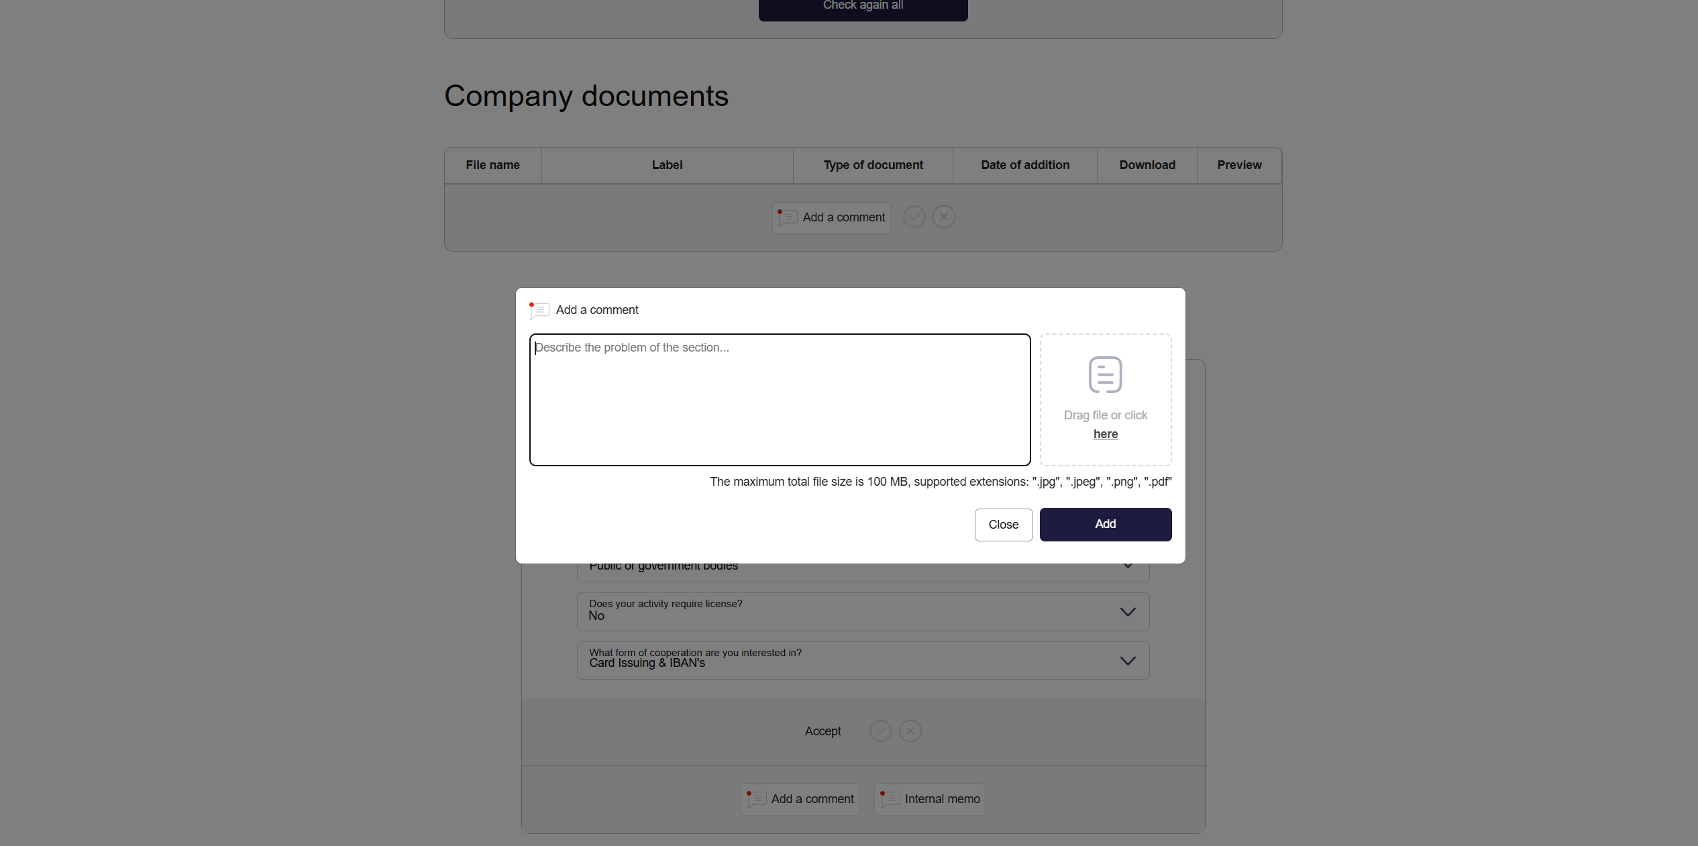Viewport: 1698px width, 846px height.
Task: Click the 'here' upload link
Action: click(x=1105, y=434)
